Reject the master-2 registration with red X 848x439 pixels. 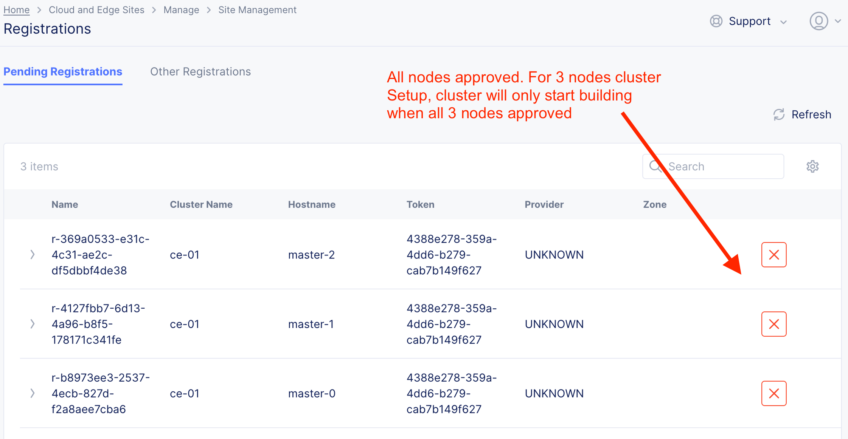click(x=773, y=255)
